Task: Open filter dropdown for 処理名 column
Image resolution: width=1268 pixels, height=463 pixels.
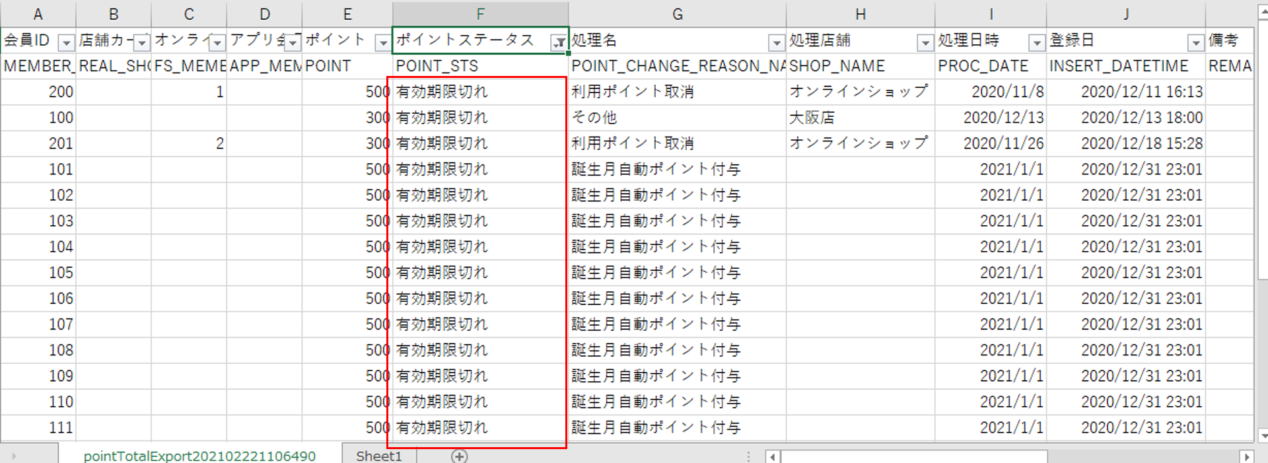Action: (776, 43)
